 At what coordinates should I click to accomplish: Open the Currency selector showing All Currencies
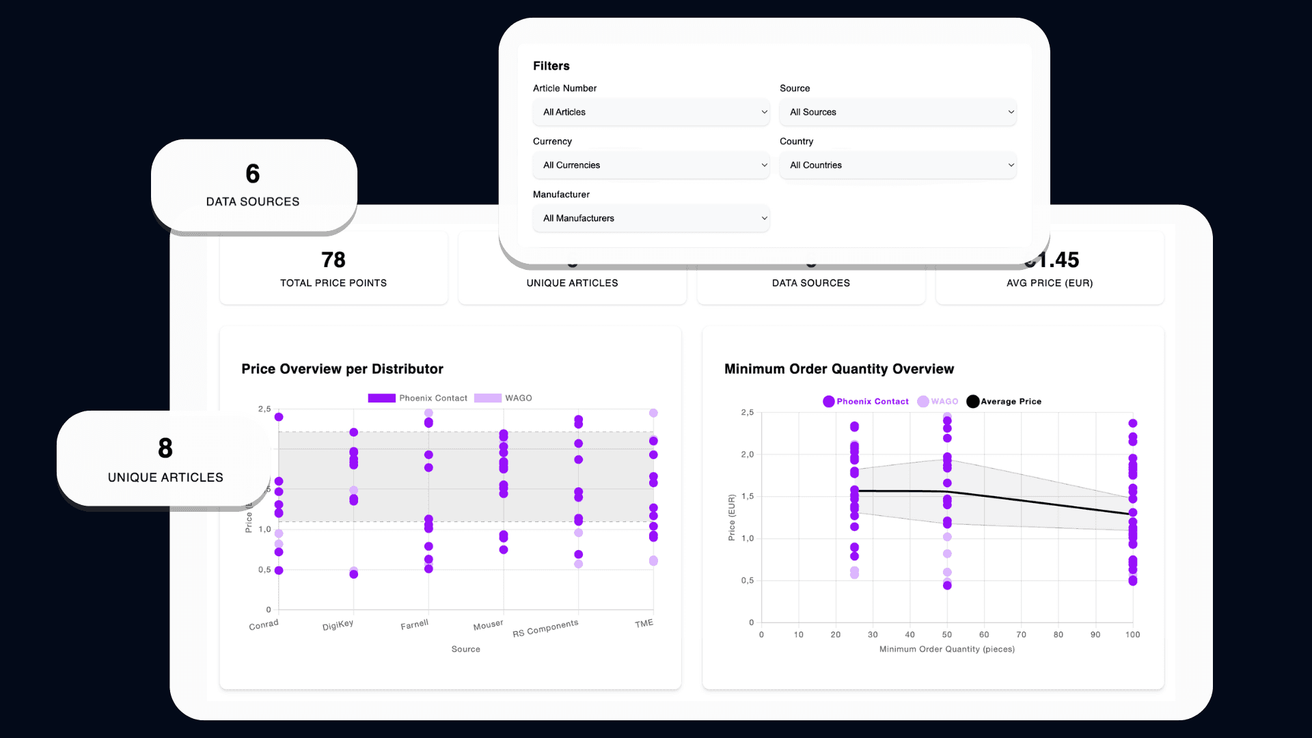click(651, 165)
